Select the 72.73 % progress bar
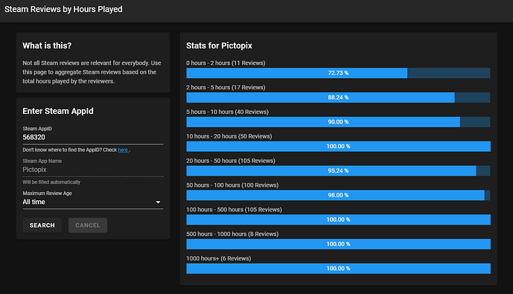513x294 pixels. tap(338, 73)
